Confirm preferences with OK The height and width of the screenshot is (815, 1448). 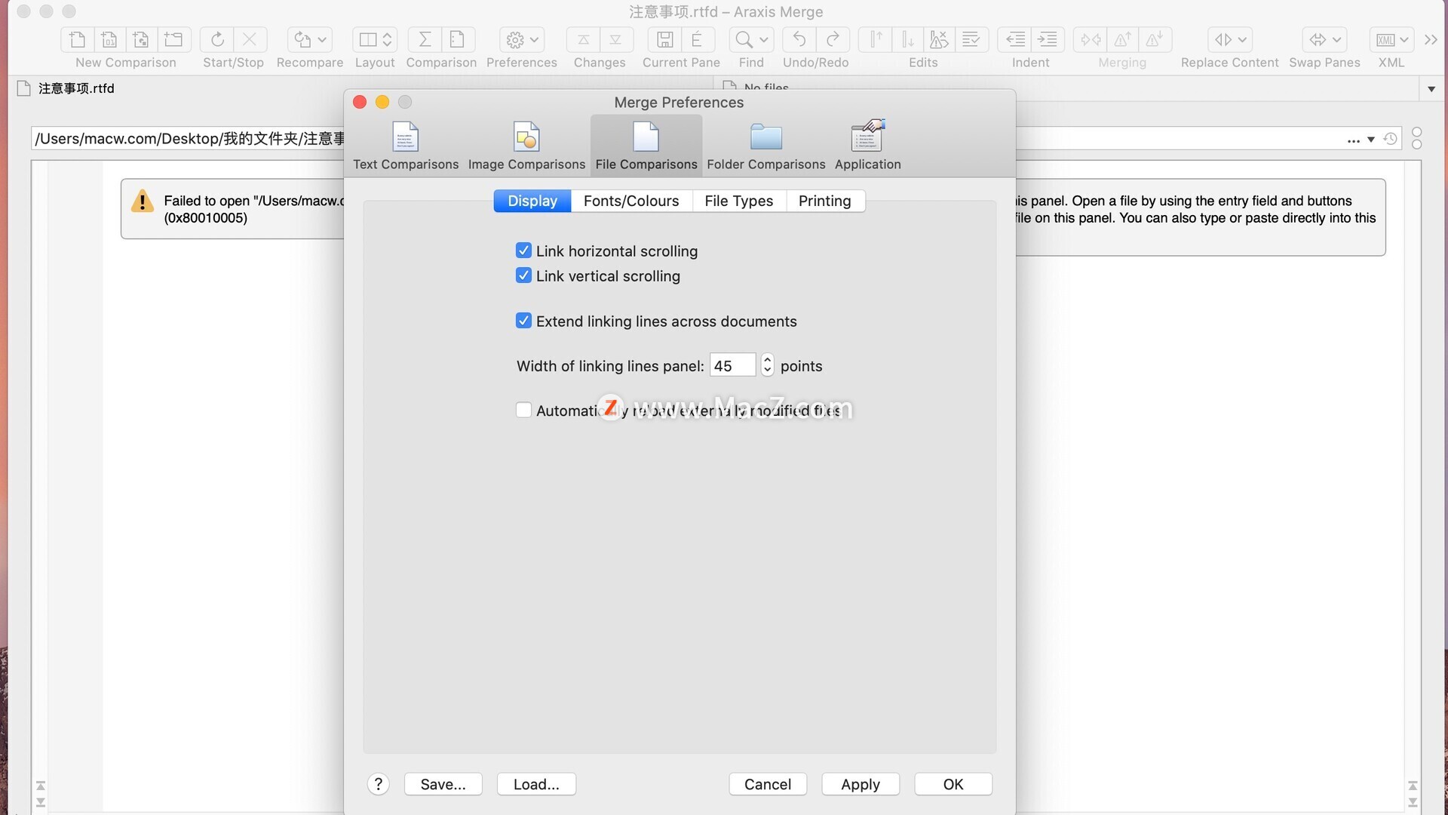tap(953, 784)
